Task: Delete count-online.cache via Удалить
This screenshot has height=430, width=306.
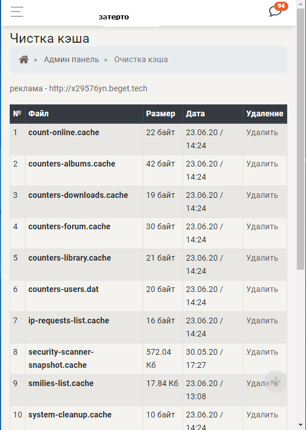Action: click(262, 132)
